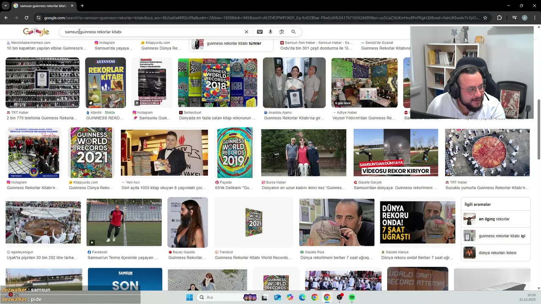
Task: Open the Chrome profile avatar
Action: click(x=525, y=18)
